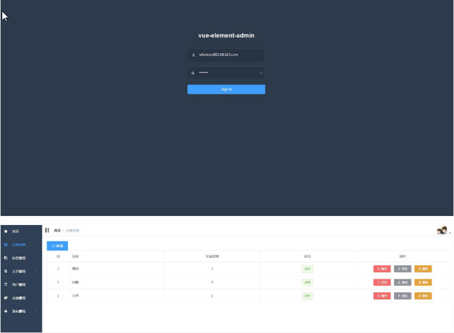Click the red button in row 3
Viewport: 454px width, 333px height.
(382, 296)
